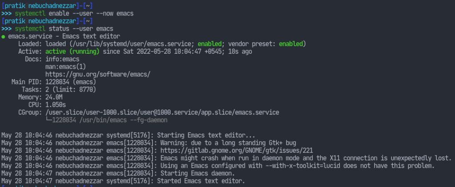This screenshot has width=455, height=187.
Task: Click the 'systemctl status --user emacs' command
Action: [64, 29]
